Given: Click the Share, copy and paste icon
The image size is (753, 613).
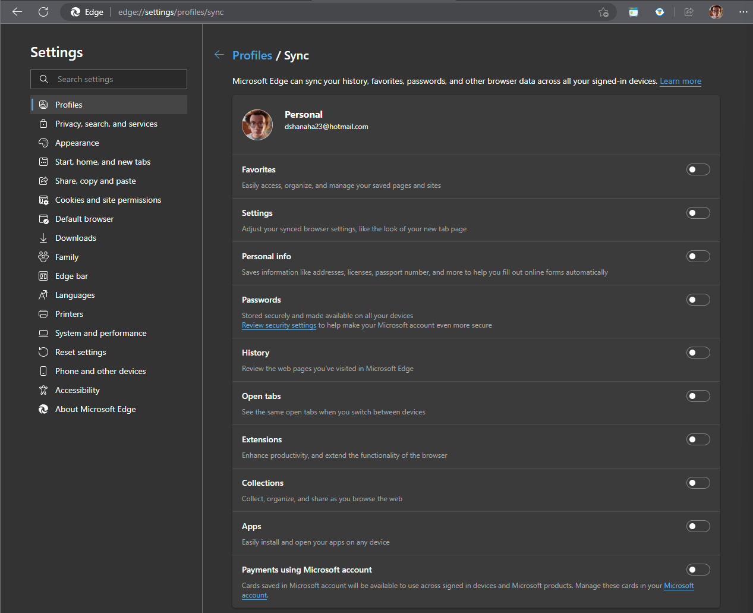Looking at the screenshot, I should pos(43,181).
